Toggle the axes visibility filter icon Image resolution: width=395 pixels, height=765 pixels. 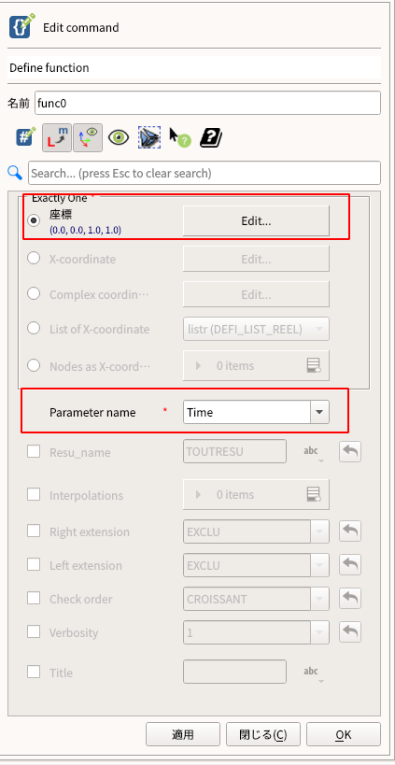click(88, 137)
